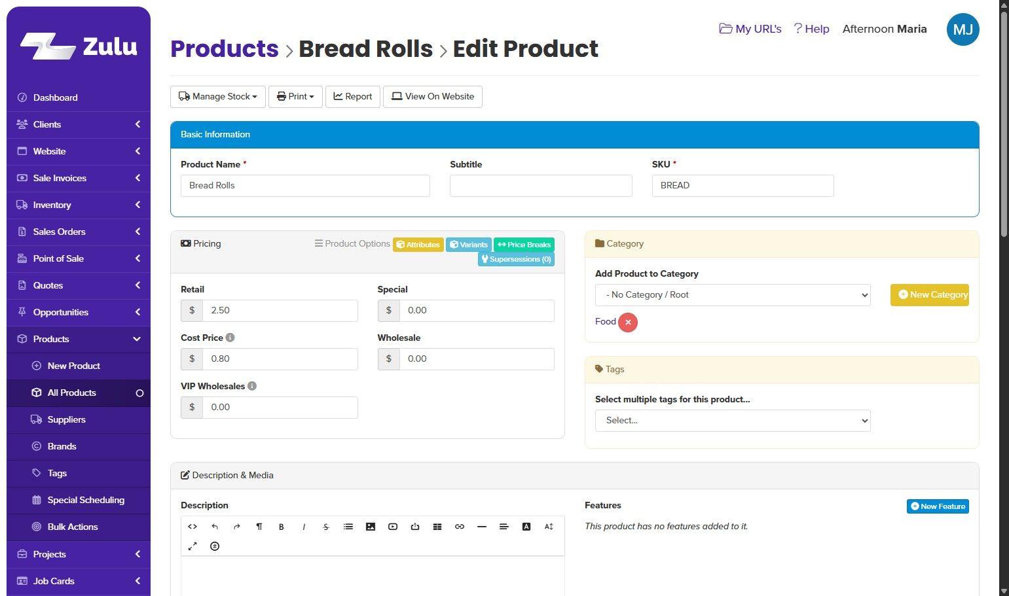Open the MJ user avatar
This screenshot has width=1009, height=596.
pos(963,29)
